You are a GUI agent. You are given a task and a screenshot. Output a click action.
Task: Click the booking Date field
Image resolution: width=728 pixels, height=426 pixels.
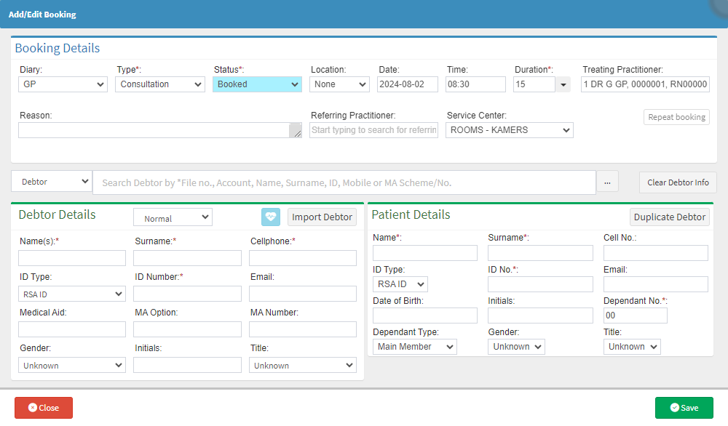click(x=407, y=84)
